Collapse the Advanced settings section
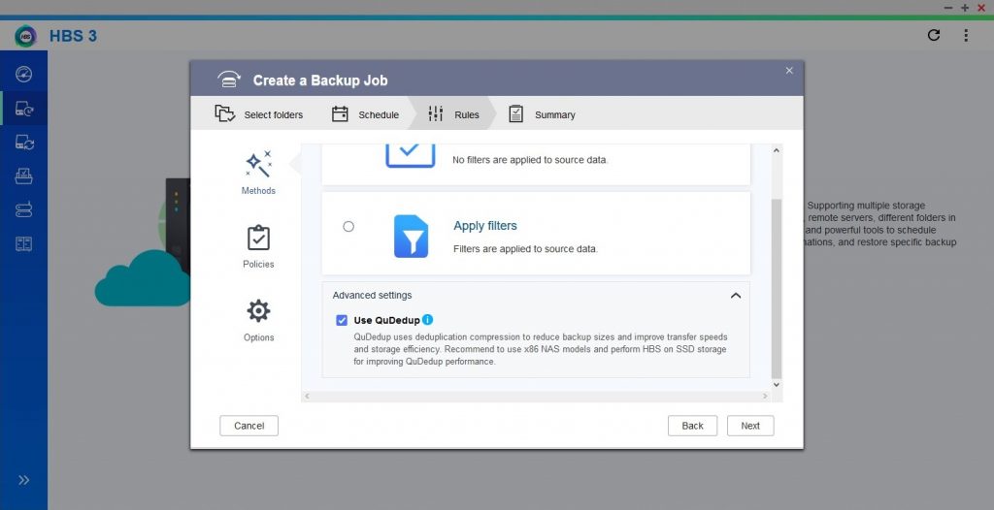The image size is (994, 510). (736, 295)
